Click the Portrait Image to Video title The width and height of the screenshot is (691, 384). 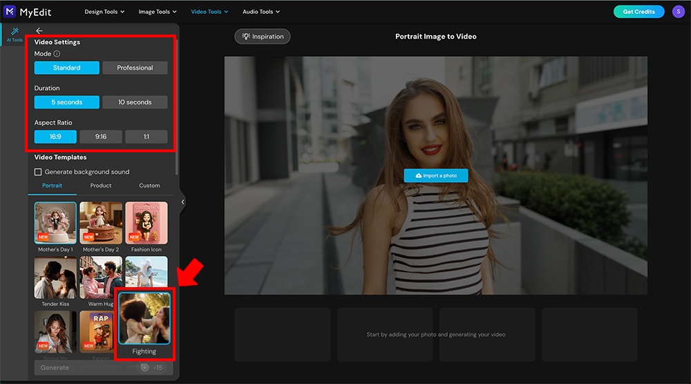click(x=436, y=36)
